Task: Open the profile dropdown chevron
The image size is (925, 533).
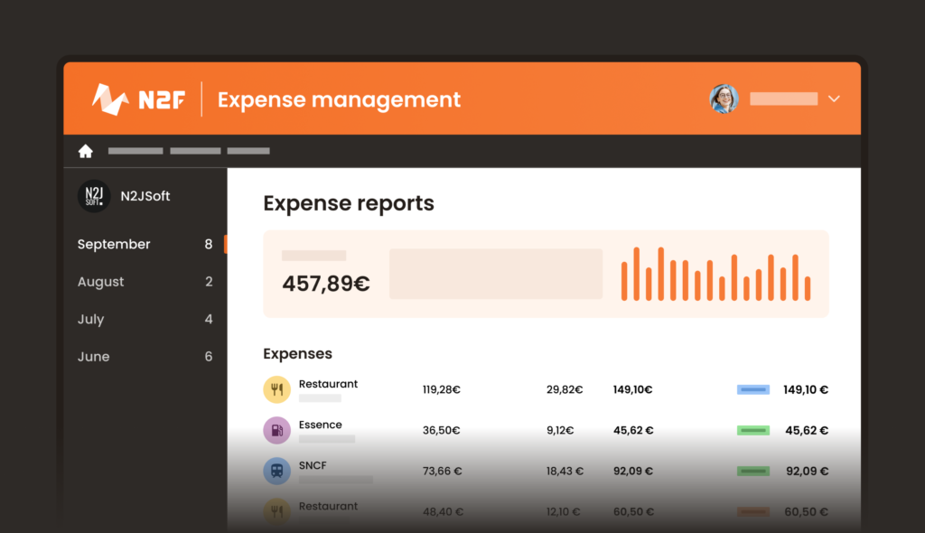Action: pos(833,99)
